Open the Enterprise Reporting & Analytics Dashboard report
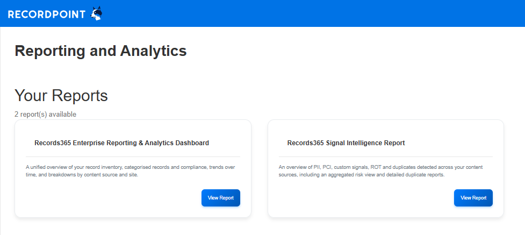 (x=221, y=198)
